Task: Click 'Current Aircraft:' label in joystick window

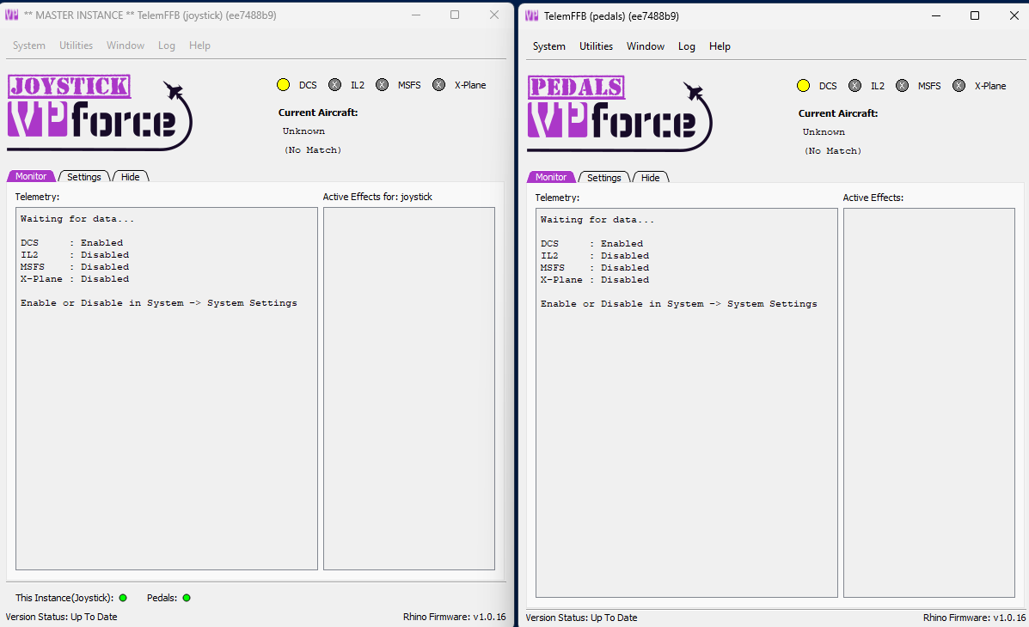Action: click(x=317, y=113)
